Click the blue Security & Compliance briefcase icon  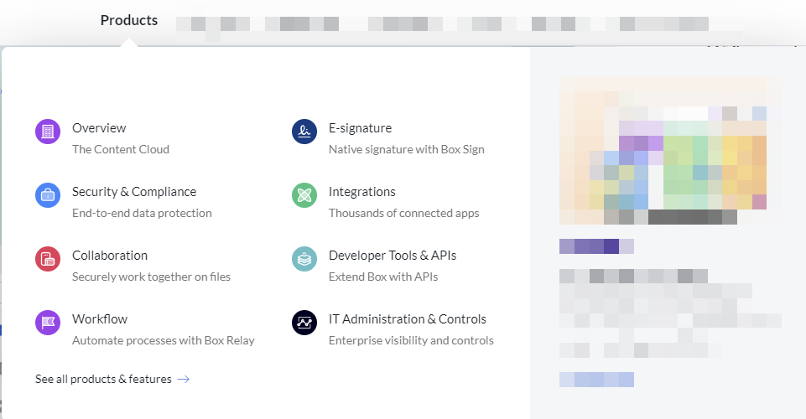(48, 195)
